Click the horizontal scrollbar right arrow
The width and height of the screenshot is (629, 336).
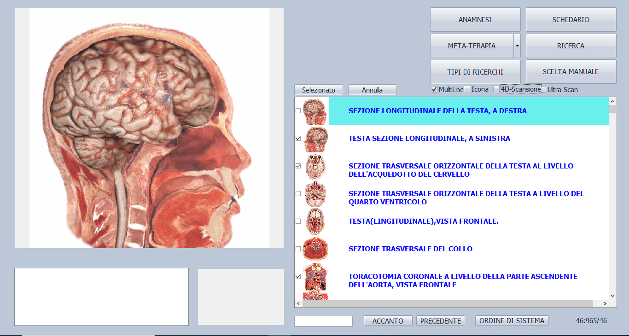[605, 304]
